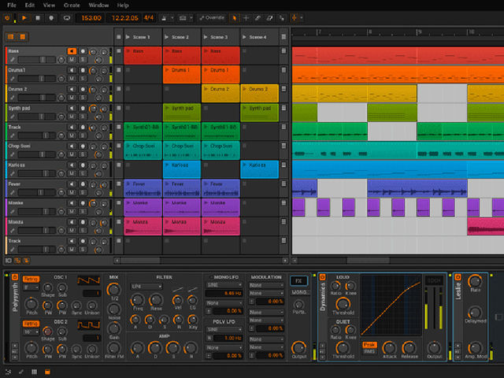The image size is (504, 378).
Task: Open the Help menu
Action: click(123, 6)
